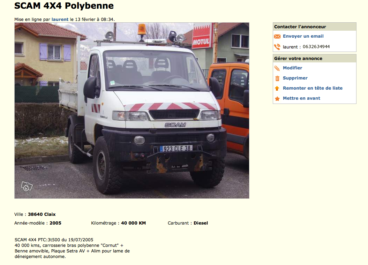This screenshot has height=265, width=368.
Task: Click the 38640 Claix city text
Action: click(42, 214)
